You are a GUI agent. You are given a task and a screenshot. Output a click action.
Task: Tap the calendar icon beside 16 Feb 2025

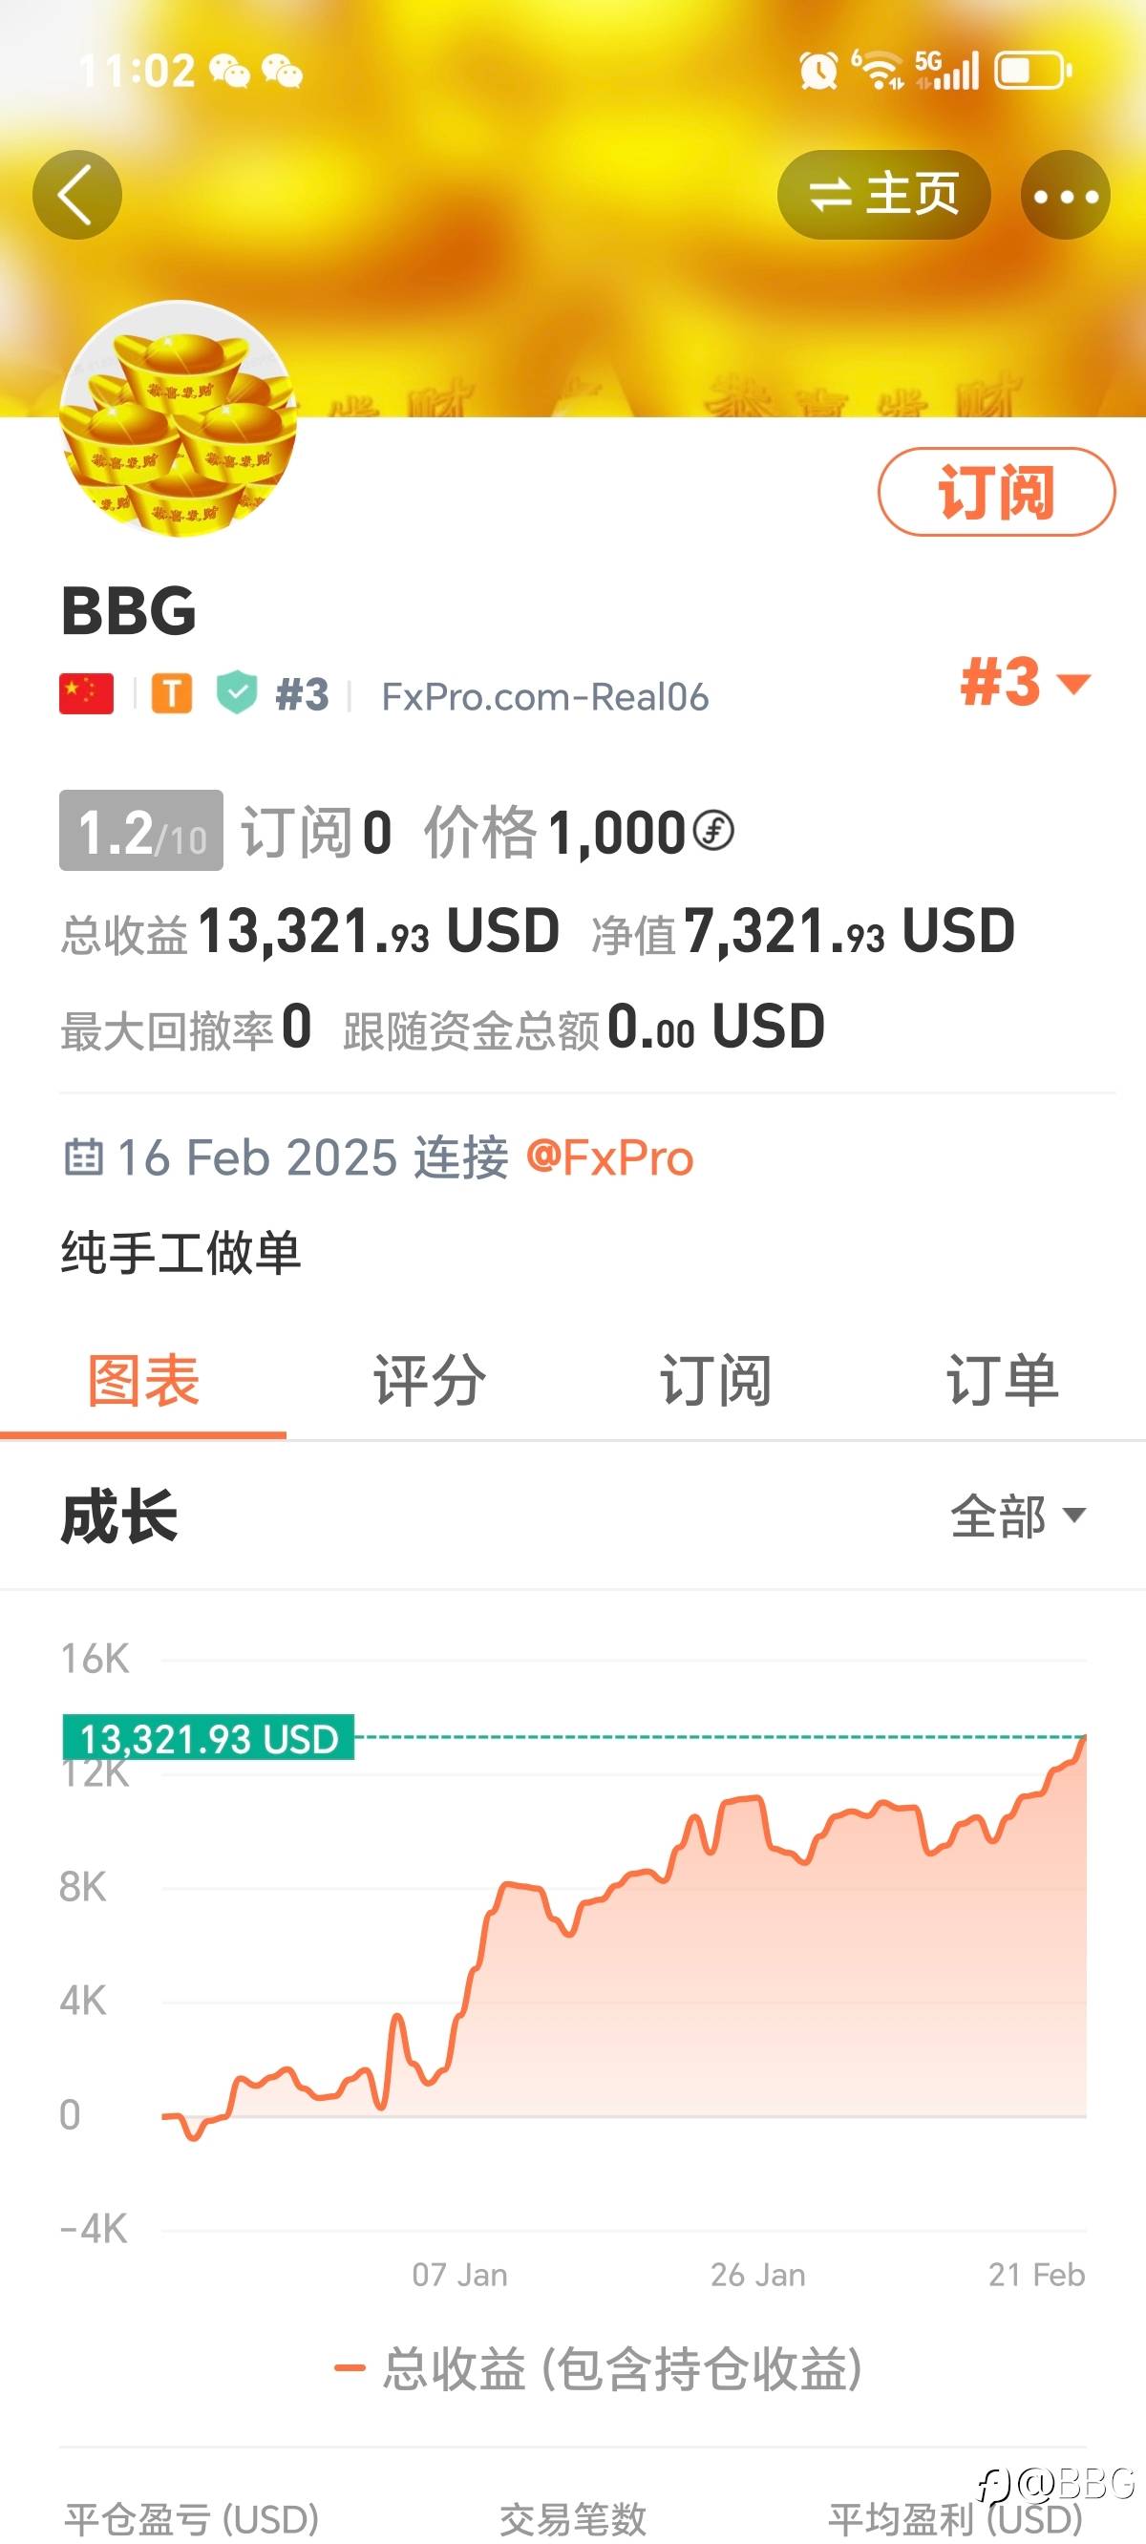click(83, 1156)
